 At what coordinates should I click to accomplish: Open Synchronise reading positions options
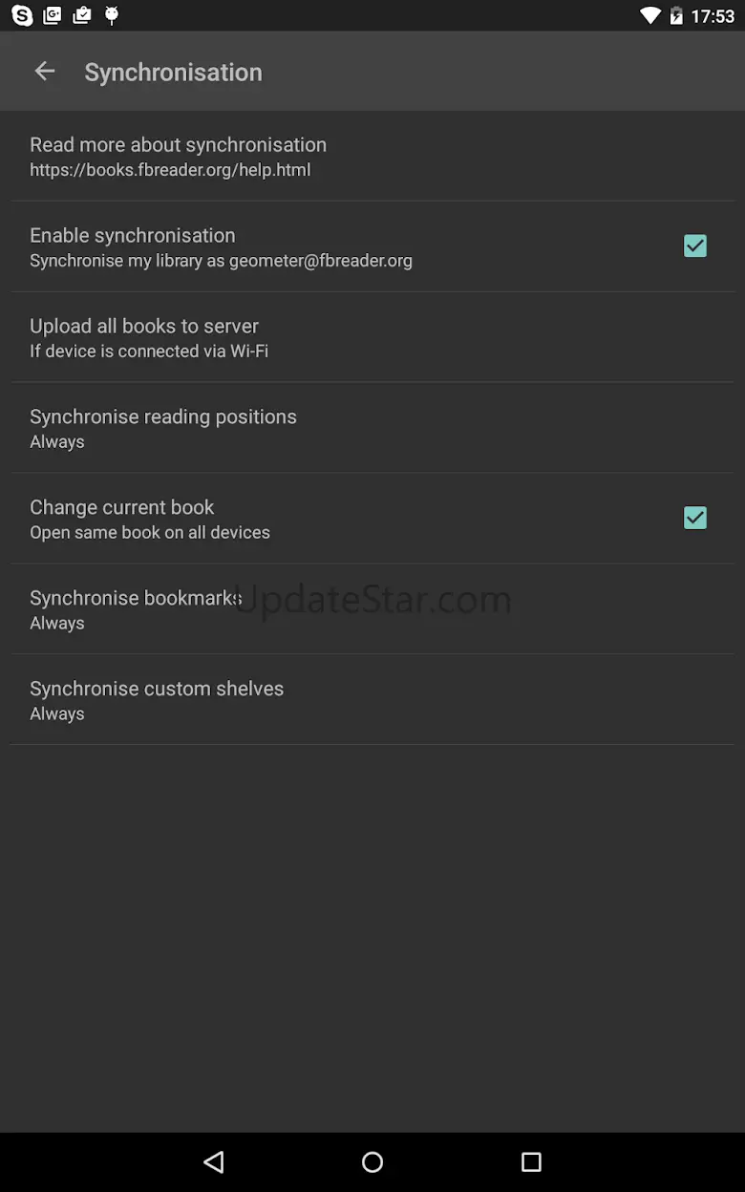click(163, 428)
